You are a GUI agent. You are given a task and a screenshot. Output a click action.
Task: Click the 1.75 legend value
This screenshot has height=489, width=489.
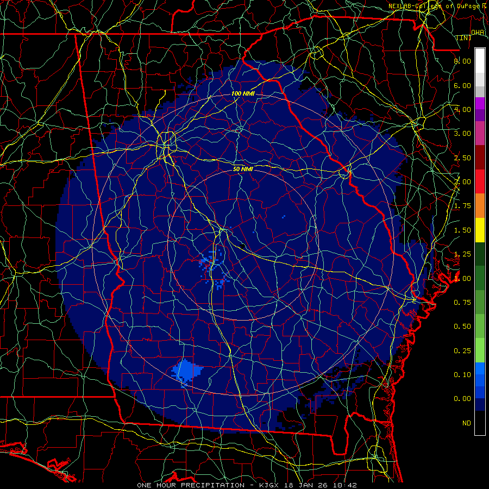[462, 206]
